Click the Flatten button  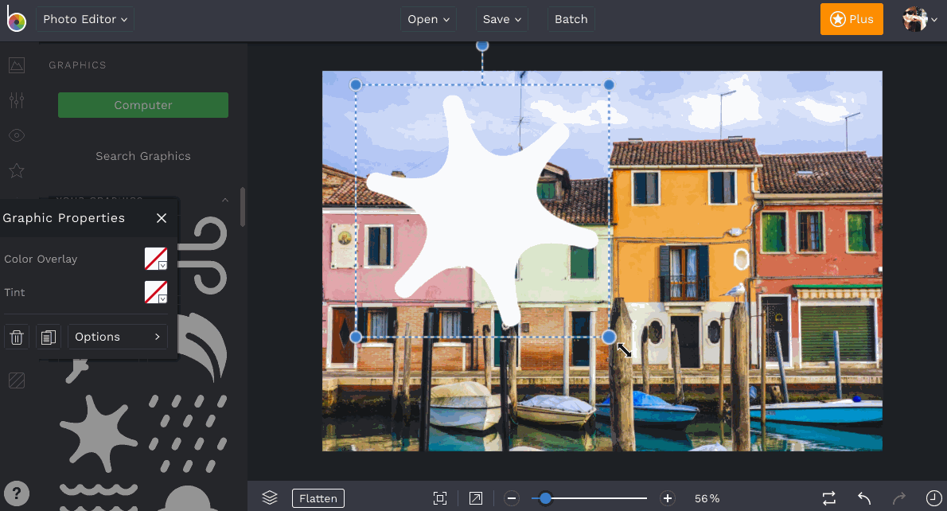click(318, 498)
